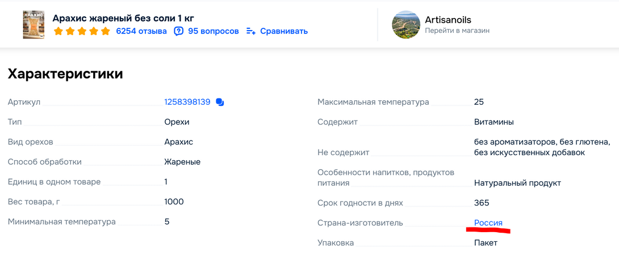
Task: Click the fifth orange rating star
Action: pyautogui.click(x=105, y=31)
